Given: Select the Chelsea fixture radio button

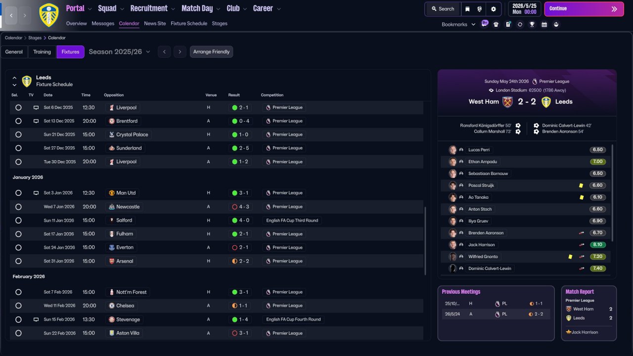Looking at the screenshot, I should 18,306.
